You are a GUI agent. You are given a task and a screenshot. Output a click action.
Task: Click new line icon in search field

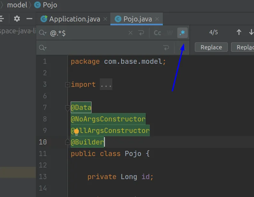tap(141, 33)
